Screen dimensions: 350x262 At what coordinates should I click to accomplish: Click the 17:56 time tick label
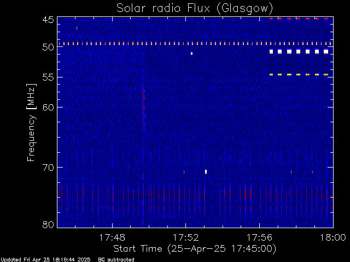click(x=259, y=237)
